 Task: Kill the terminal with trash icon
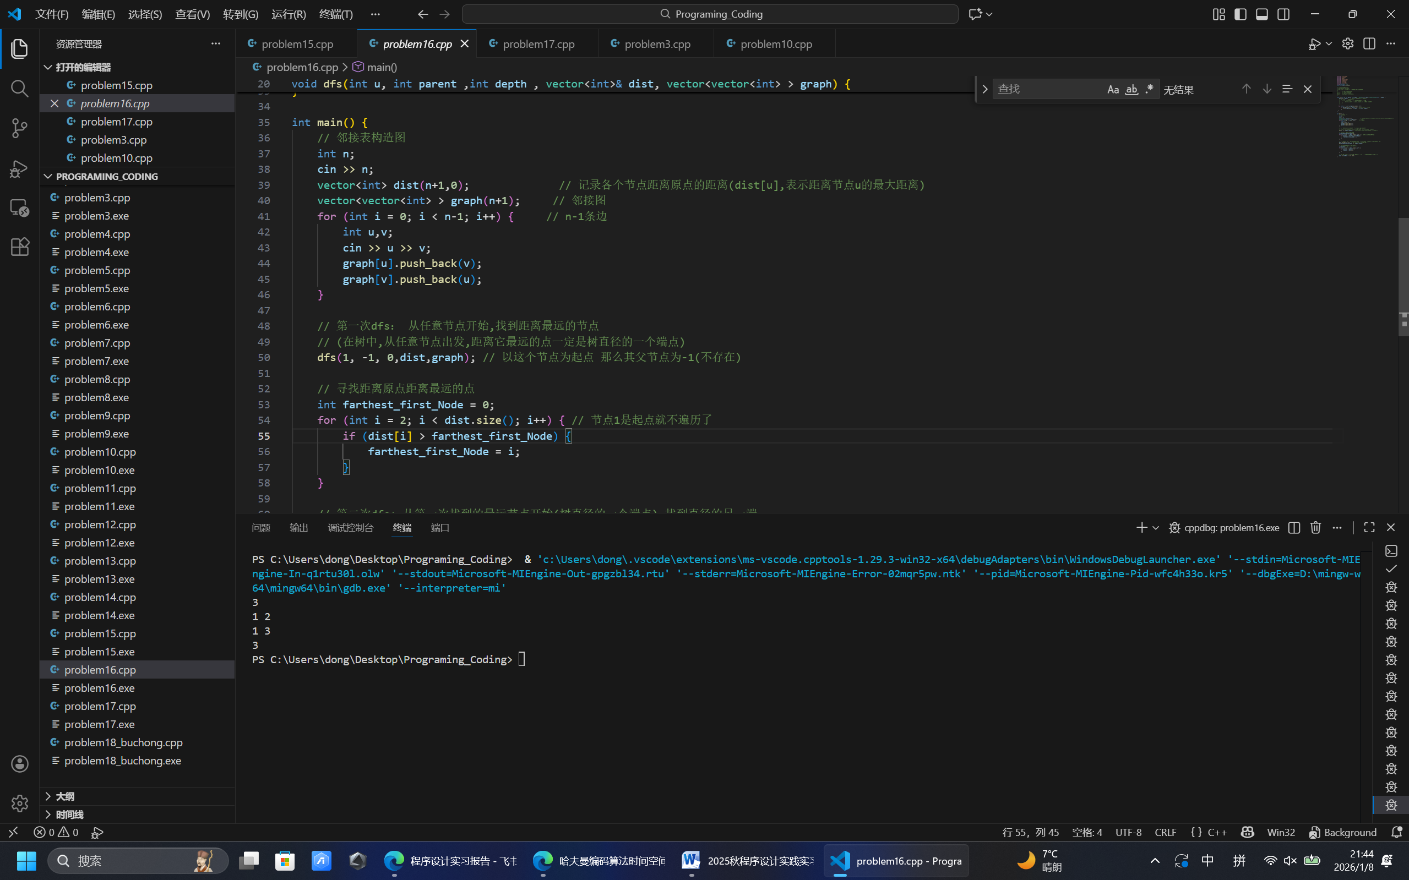coord(1315,527)
